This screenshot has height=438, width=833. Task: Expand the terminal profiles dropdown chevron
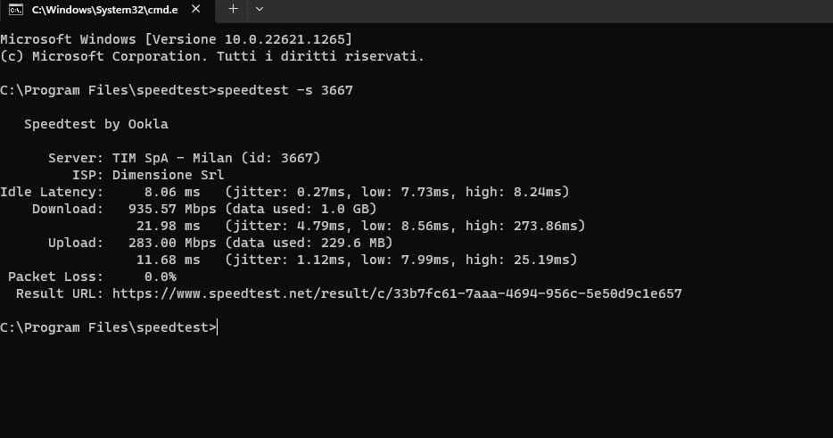click(260, 9)
